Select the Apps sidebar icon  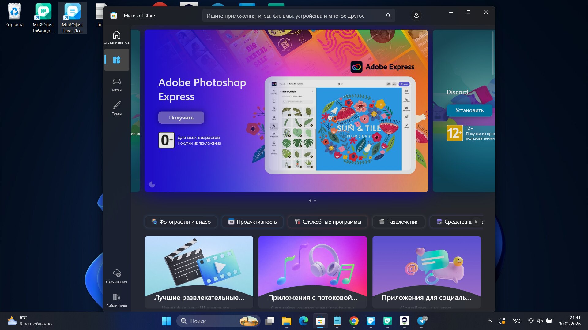[x=116, y=60]
